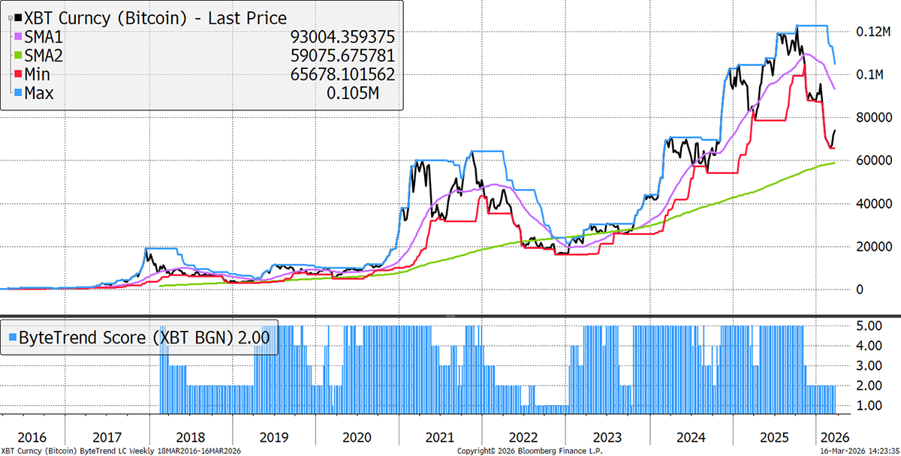Screen dimensions: 901x456
Task: Click the purple SMA1 legend swatch
Action: 18,37
